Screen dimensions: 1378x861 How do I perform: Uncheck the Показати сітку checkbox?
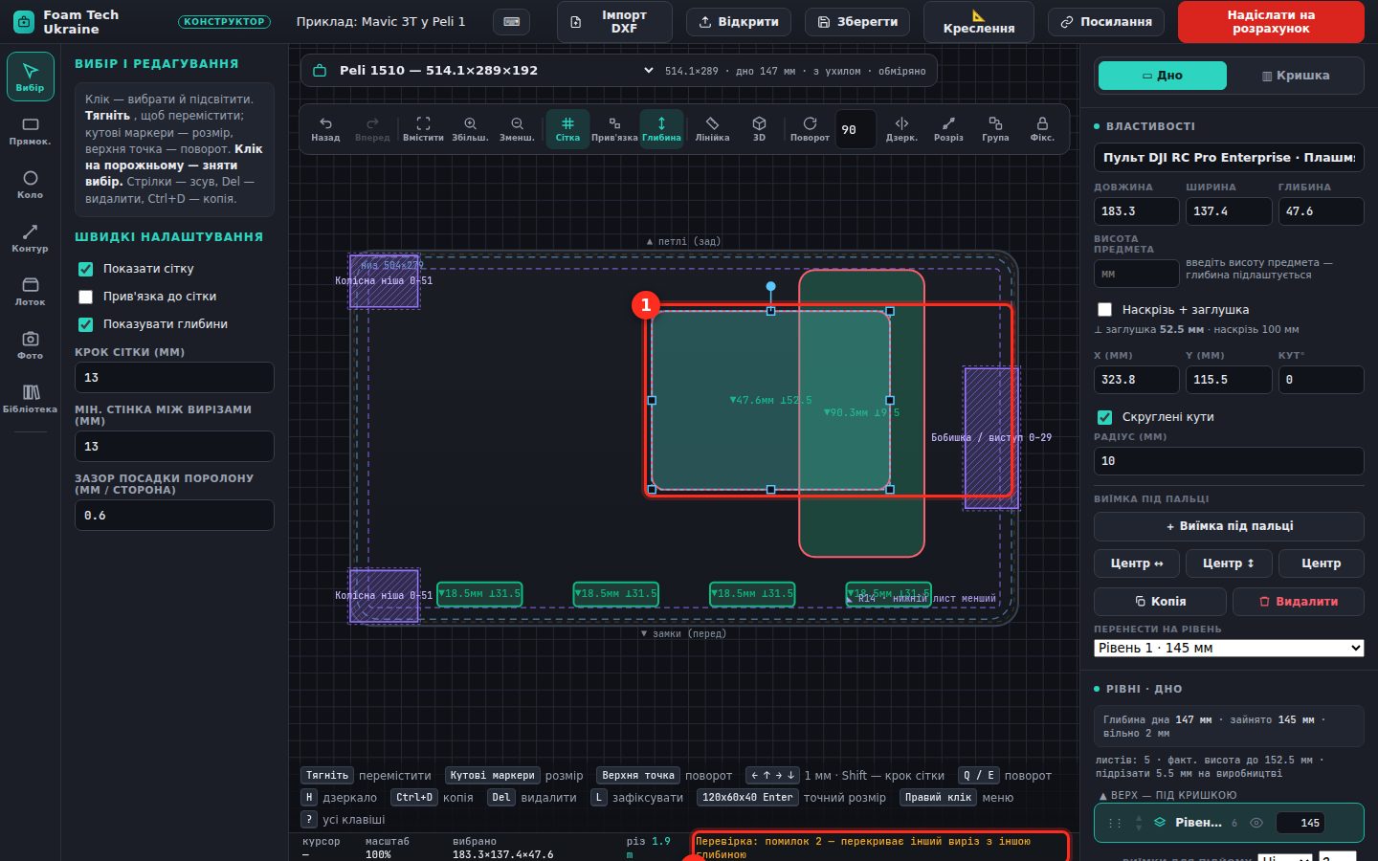point(86,269)
